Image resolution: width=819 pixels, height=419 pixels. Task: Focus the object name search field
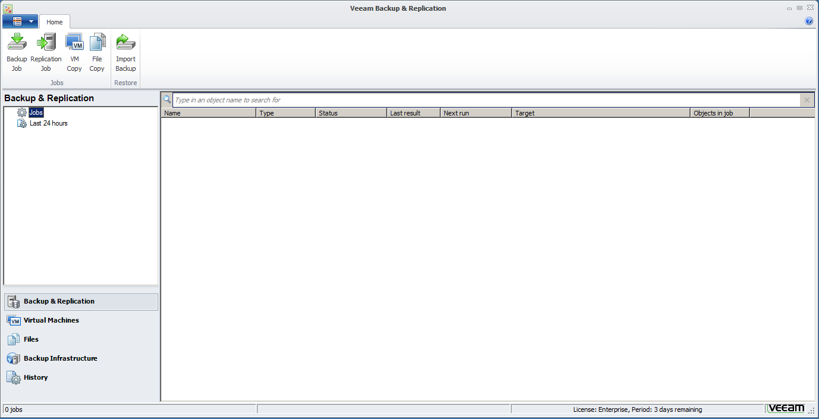point(486,100)
